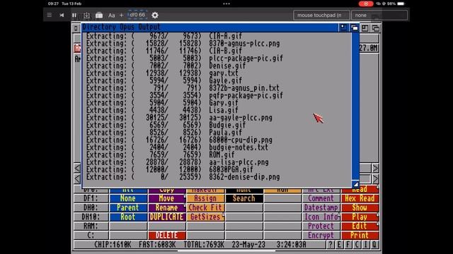
Task: Click the Parent directory button
Action: pos(128,207)
